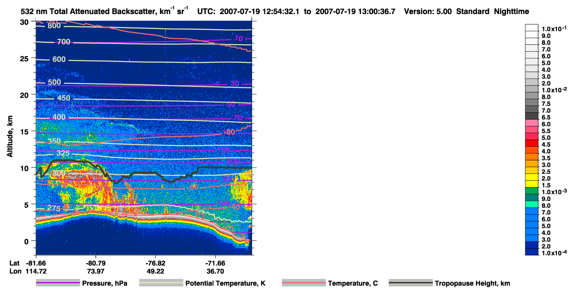Click the magenta "10" pressure contour label
571x293 pixels.
[238, 39]
